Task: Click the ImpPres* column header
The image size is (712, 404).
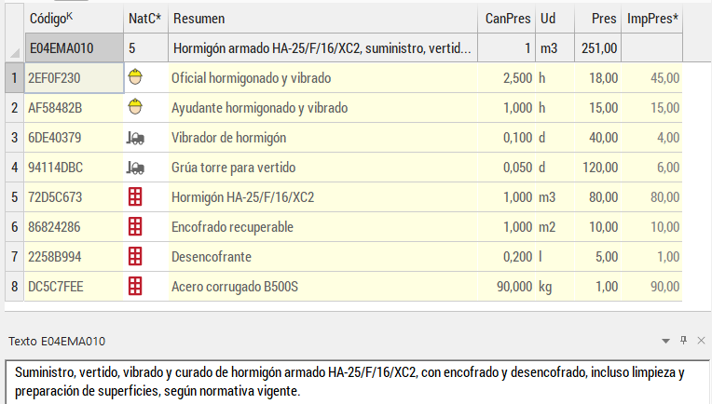Action: point(651,19)
